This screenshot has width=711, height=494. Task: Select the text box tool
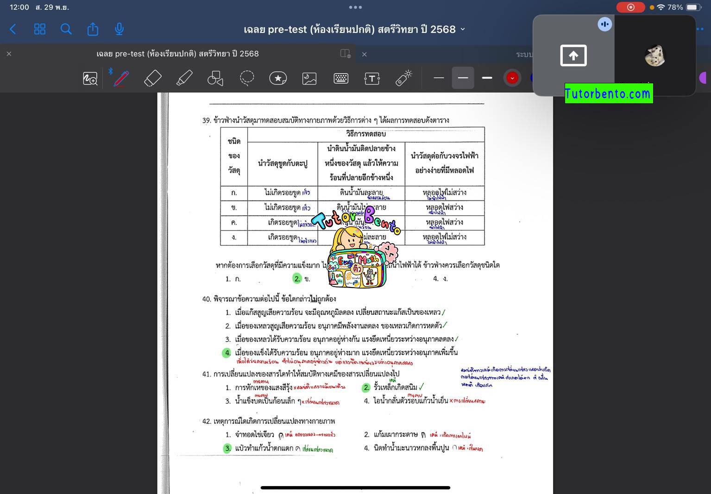[x=372, y=78]
